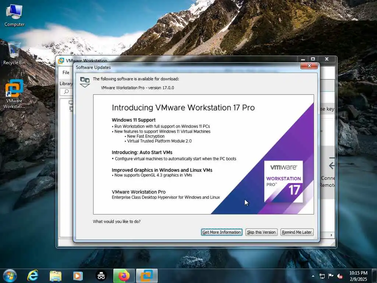This screenshot has height=283, width=377.
Task: Click the VMware Workstation taskbar button
Action: coord(147,276)
